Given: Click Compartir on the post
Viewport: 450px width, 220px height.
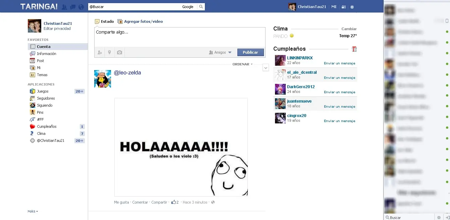Looking at the screenshot, I should [x=159, y=202].
